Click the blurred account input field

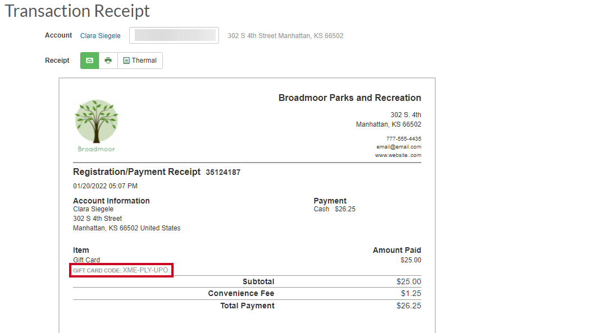tap(174, 35)
